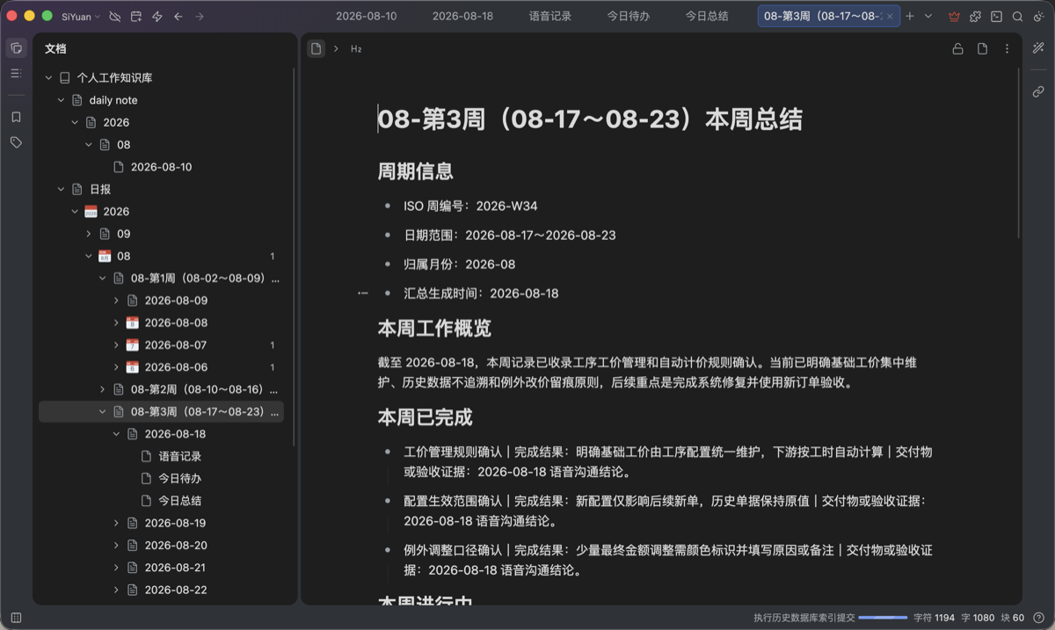Image resolution: width=1055 pixels, height=630 pixels.
Task: Click the 字符 1194 status entry
Action: [x=934, y=618]
